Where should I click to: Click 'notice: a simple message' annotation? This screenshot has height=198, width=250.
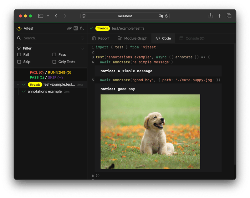[126, 71]
